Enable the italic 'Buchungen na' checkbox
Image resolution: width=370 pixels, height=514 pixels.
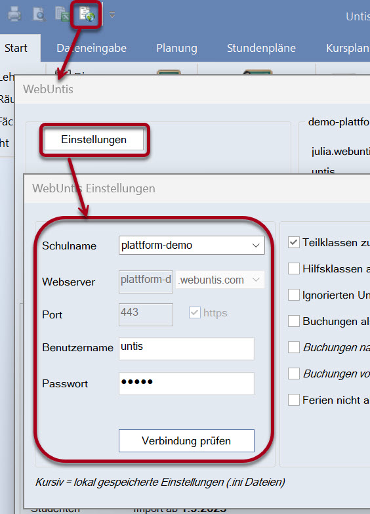click(294, 347)
